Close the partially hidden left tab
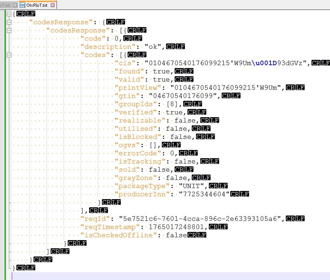The image size is (330, 280). point(15,5)
